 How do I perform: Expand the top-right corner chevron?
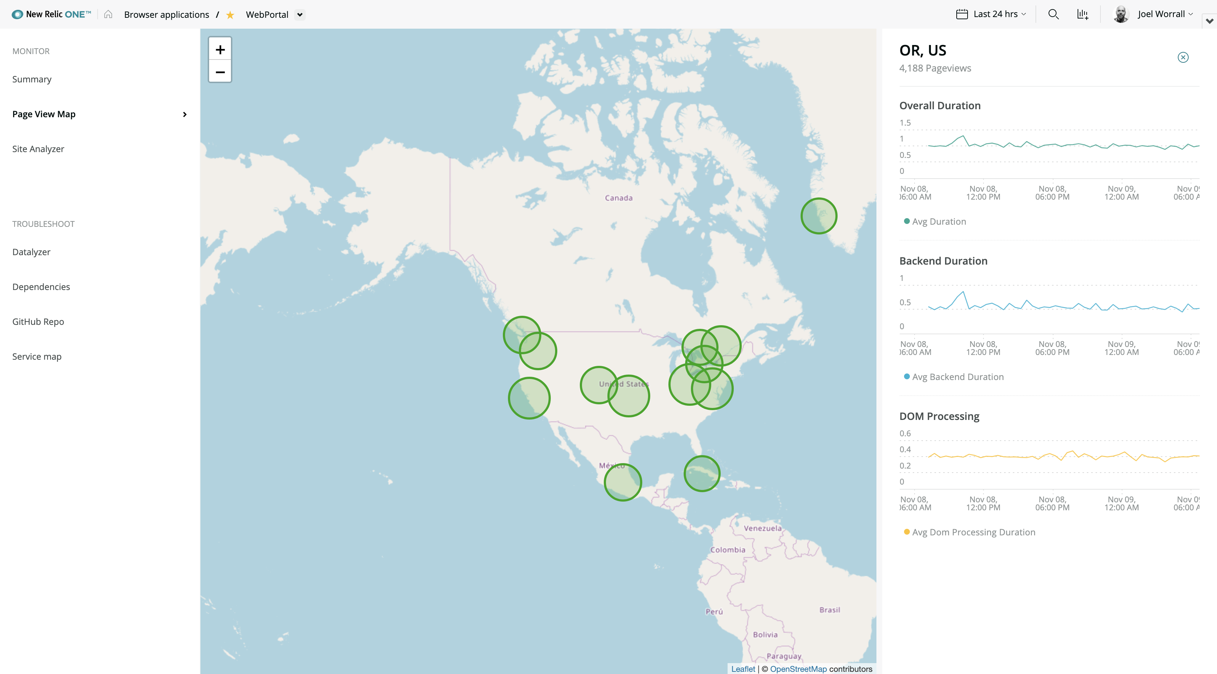point(1209,21)
